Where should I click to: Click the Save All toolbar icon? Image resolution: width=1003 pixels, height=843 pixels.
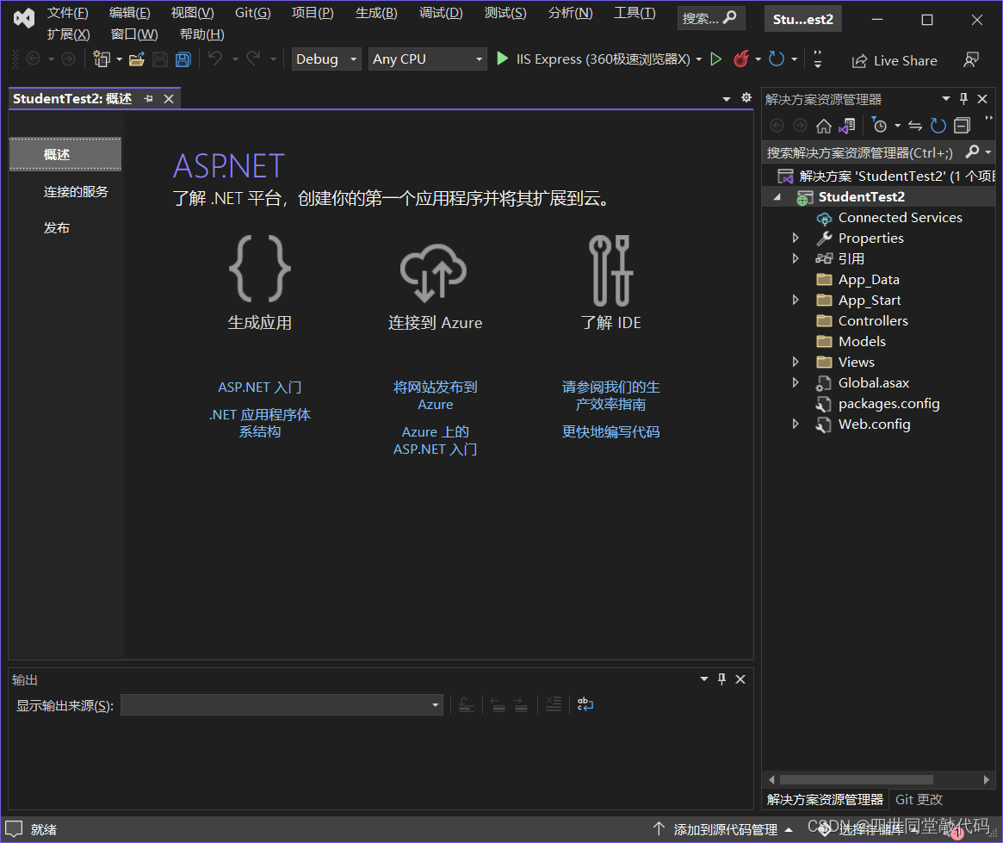(x=183, y=59)
